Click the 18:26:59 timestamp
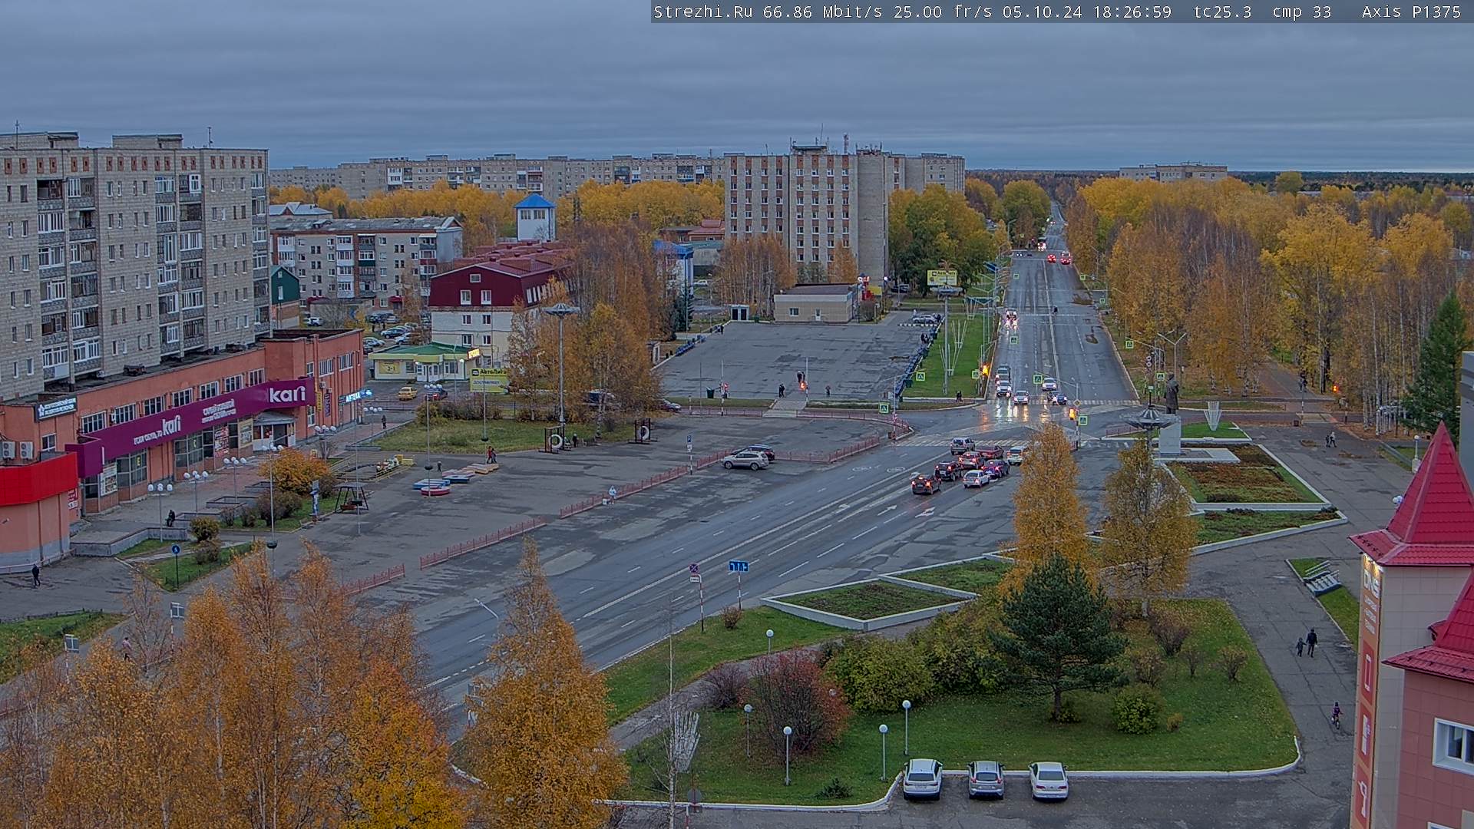The width and height of the screenshot is (1474, 829). tap(1132, 12)
